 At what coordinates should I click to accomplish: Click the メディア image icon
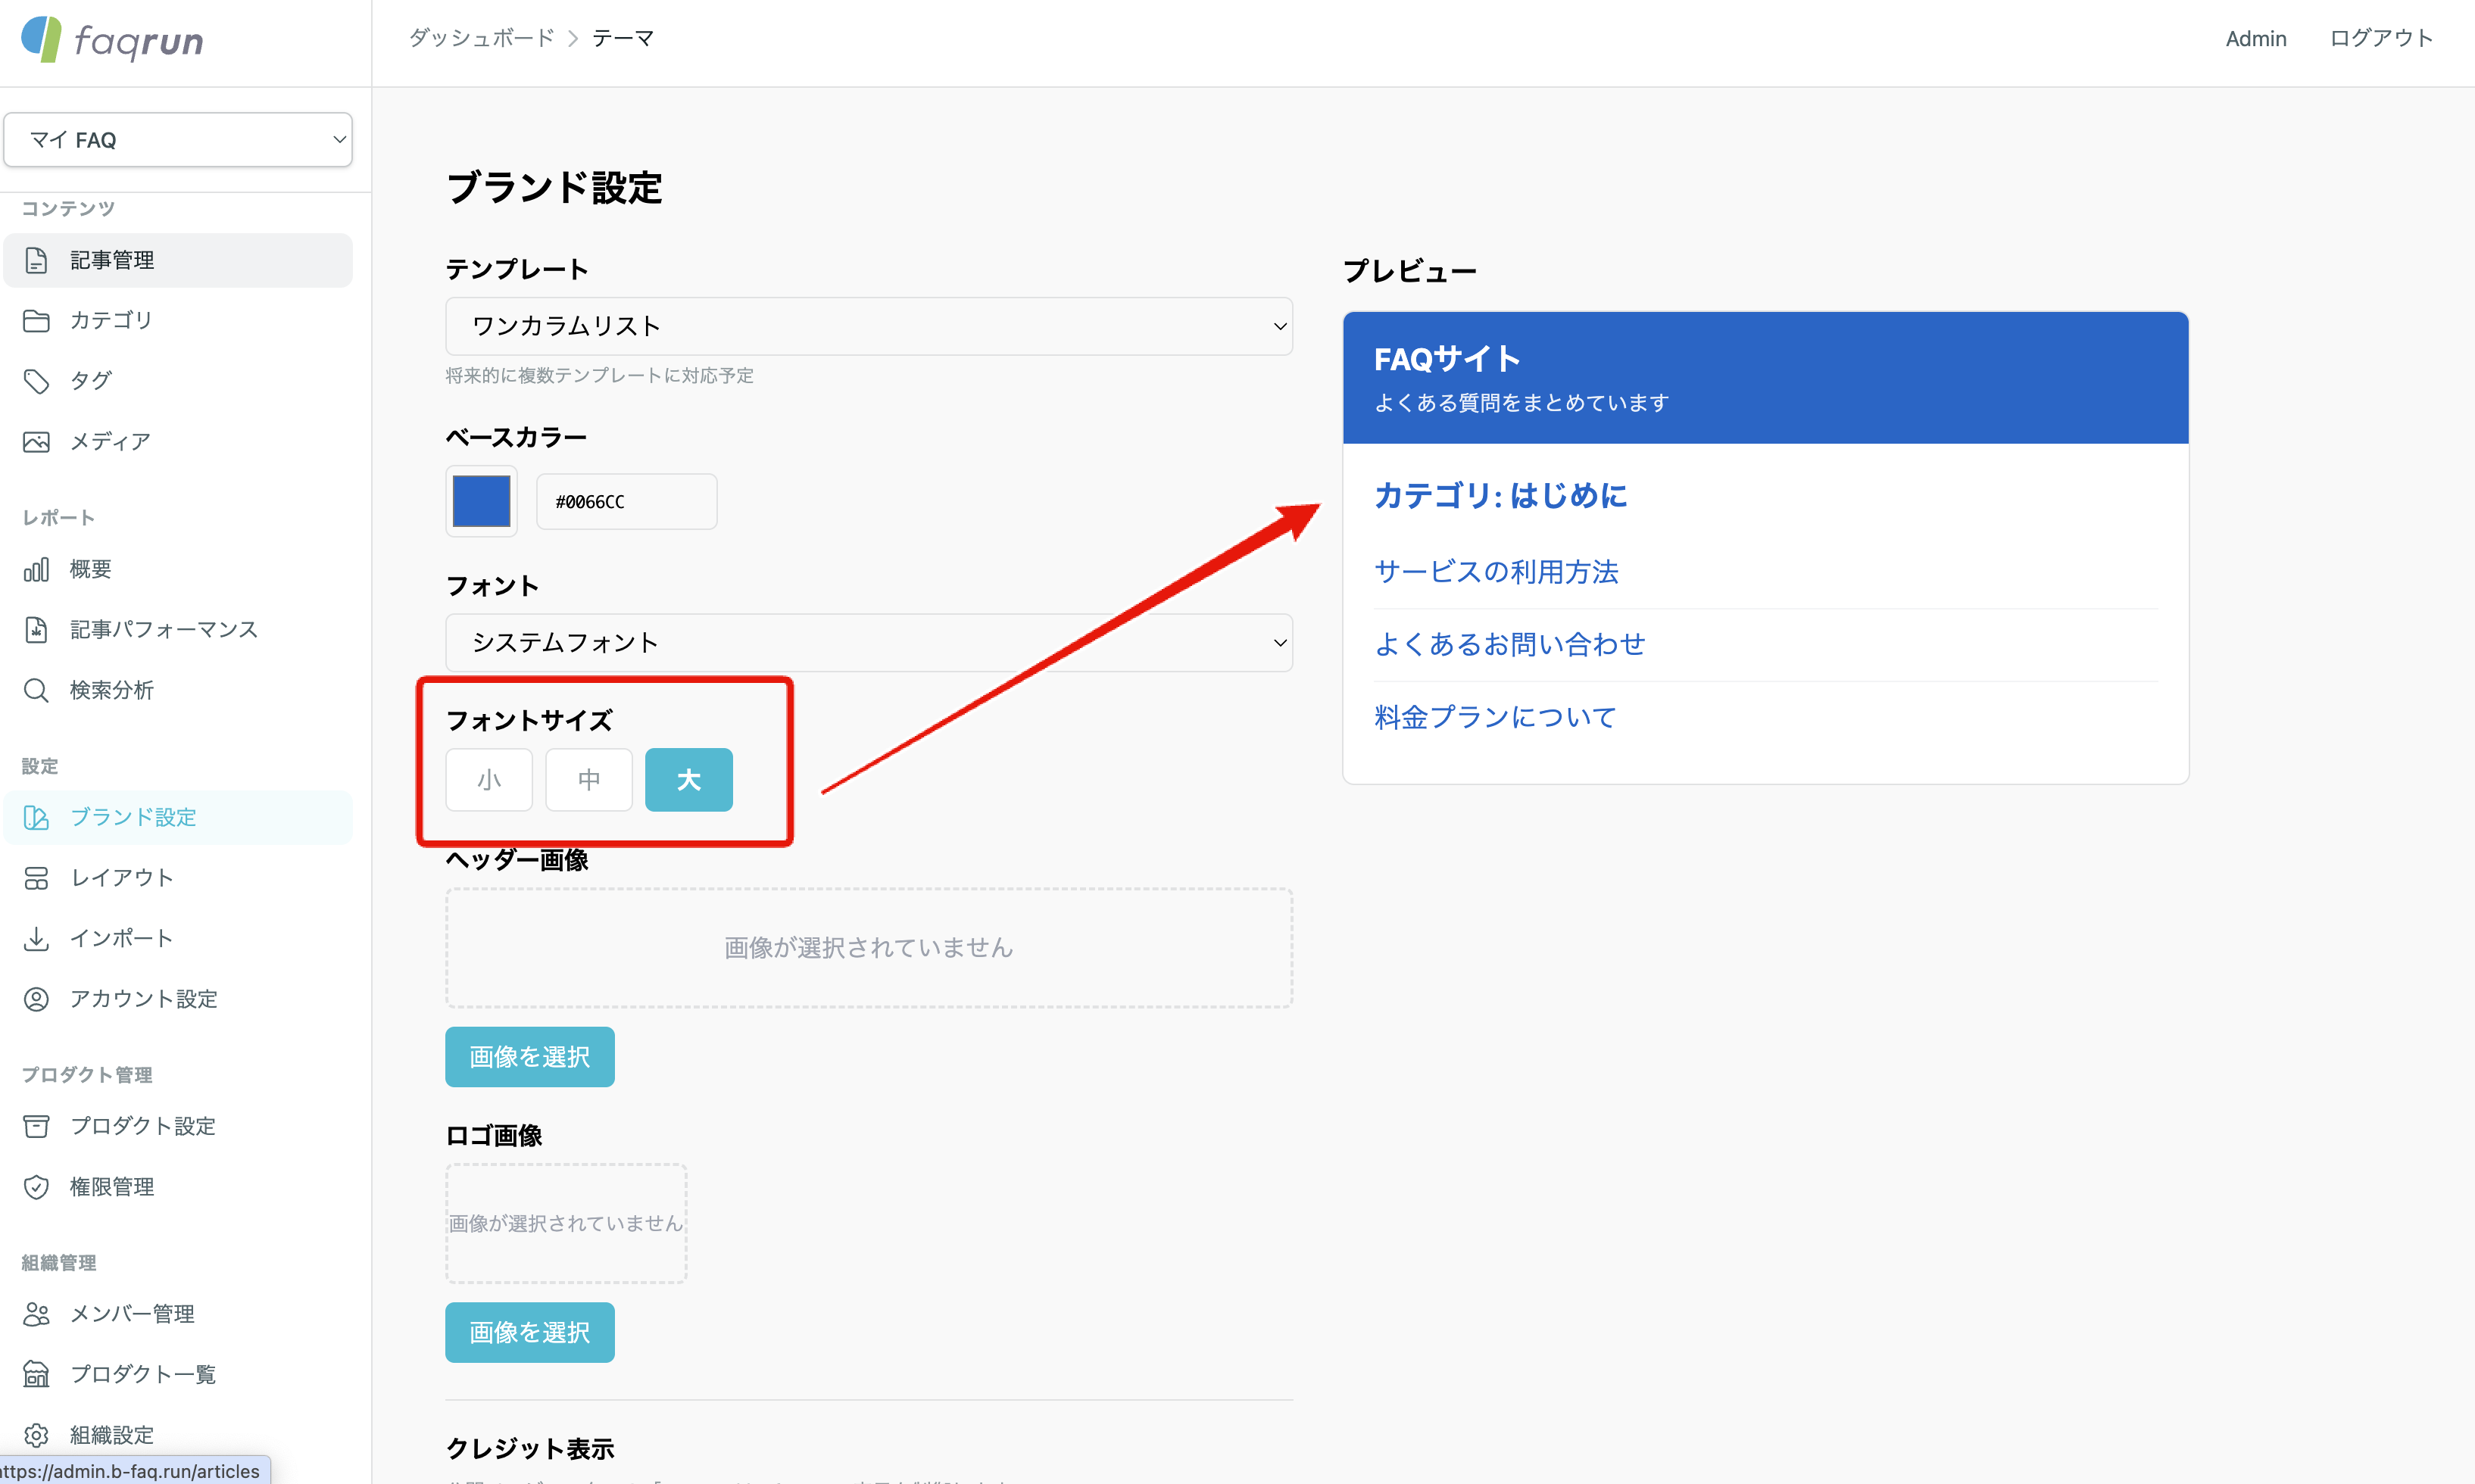[36, 442]
